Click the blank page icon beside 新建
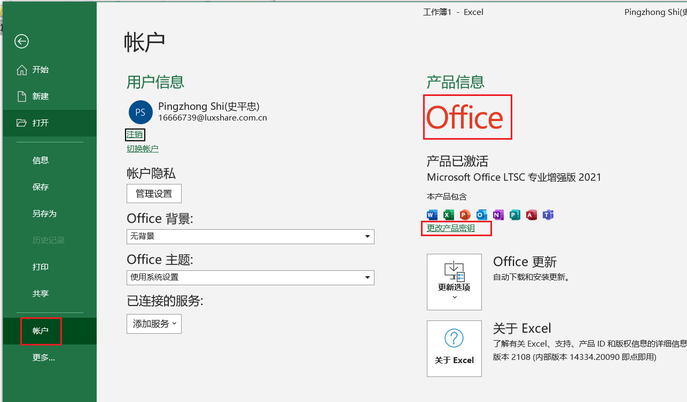The height and width of the screenshot is (402, 687). 21,97
